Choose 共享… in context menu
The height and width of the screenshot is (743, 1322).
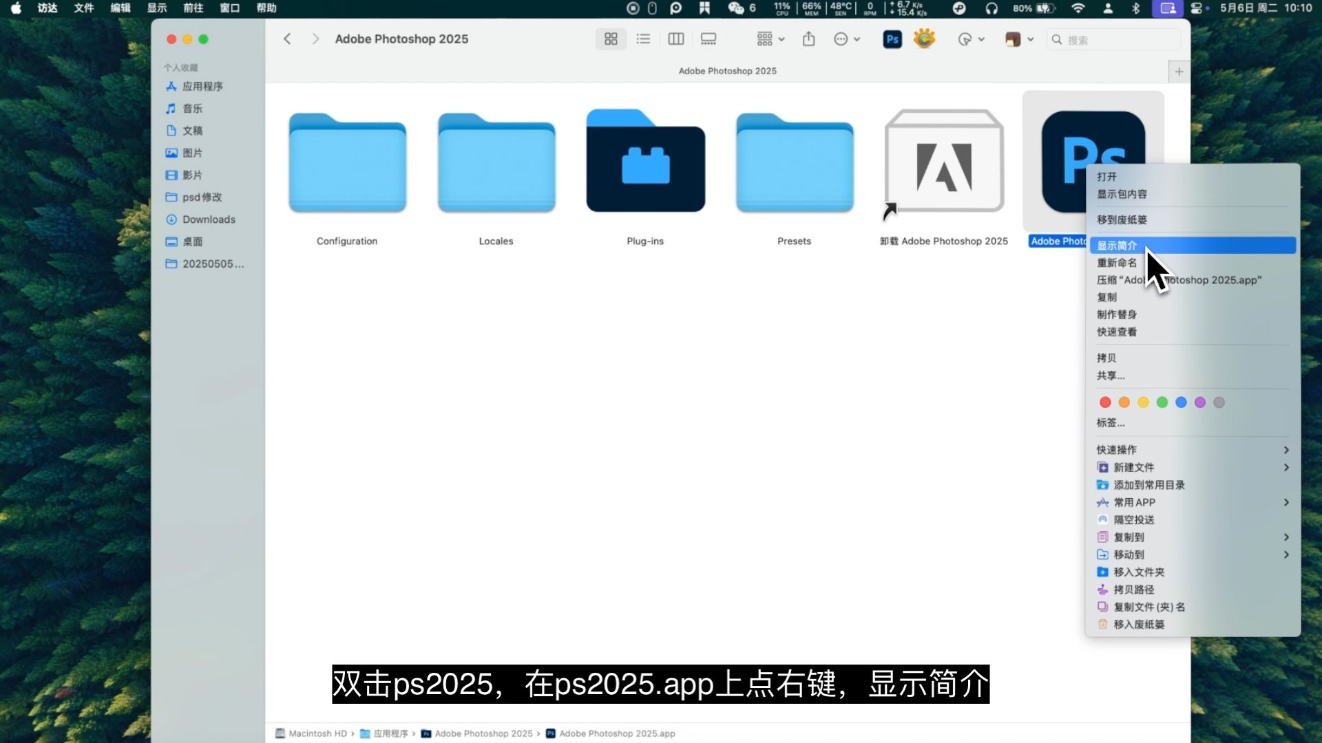pos(1193,376)
